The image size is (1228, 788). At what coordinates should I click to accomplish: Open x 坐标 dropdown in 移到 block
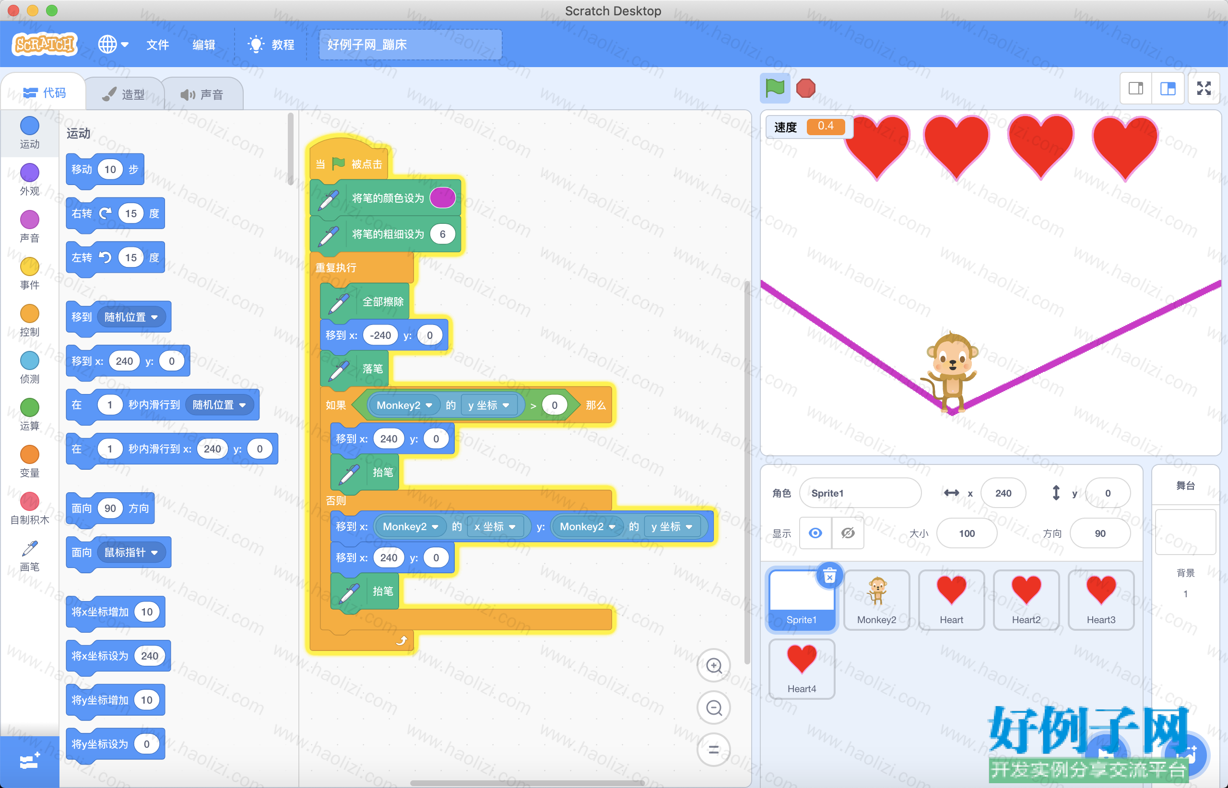point(495,526)
